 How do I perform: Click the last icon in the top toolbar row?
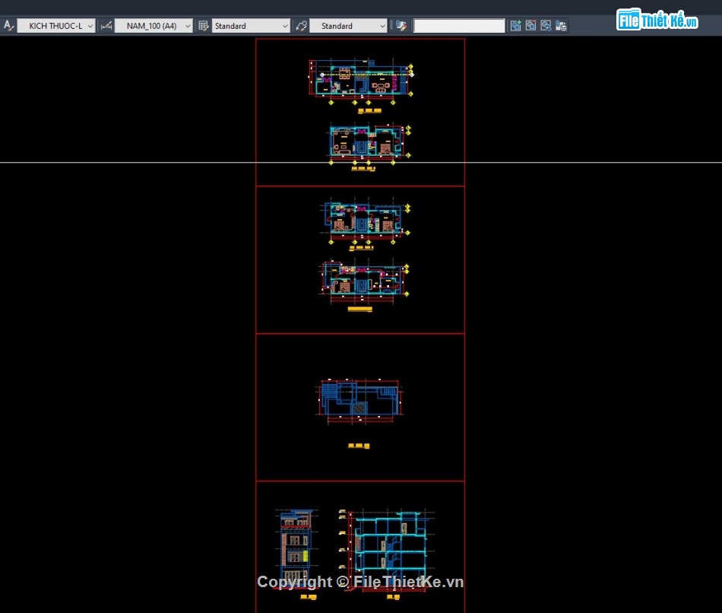[x=561, y=26]
